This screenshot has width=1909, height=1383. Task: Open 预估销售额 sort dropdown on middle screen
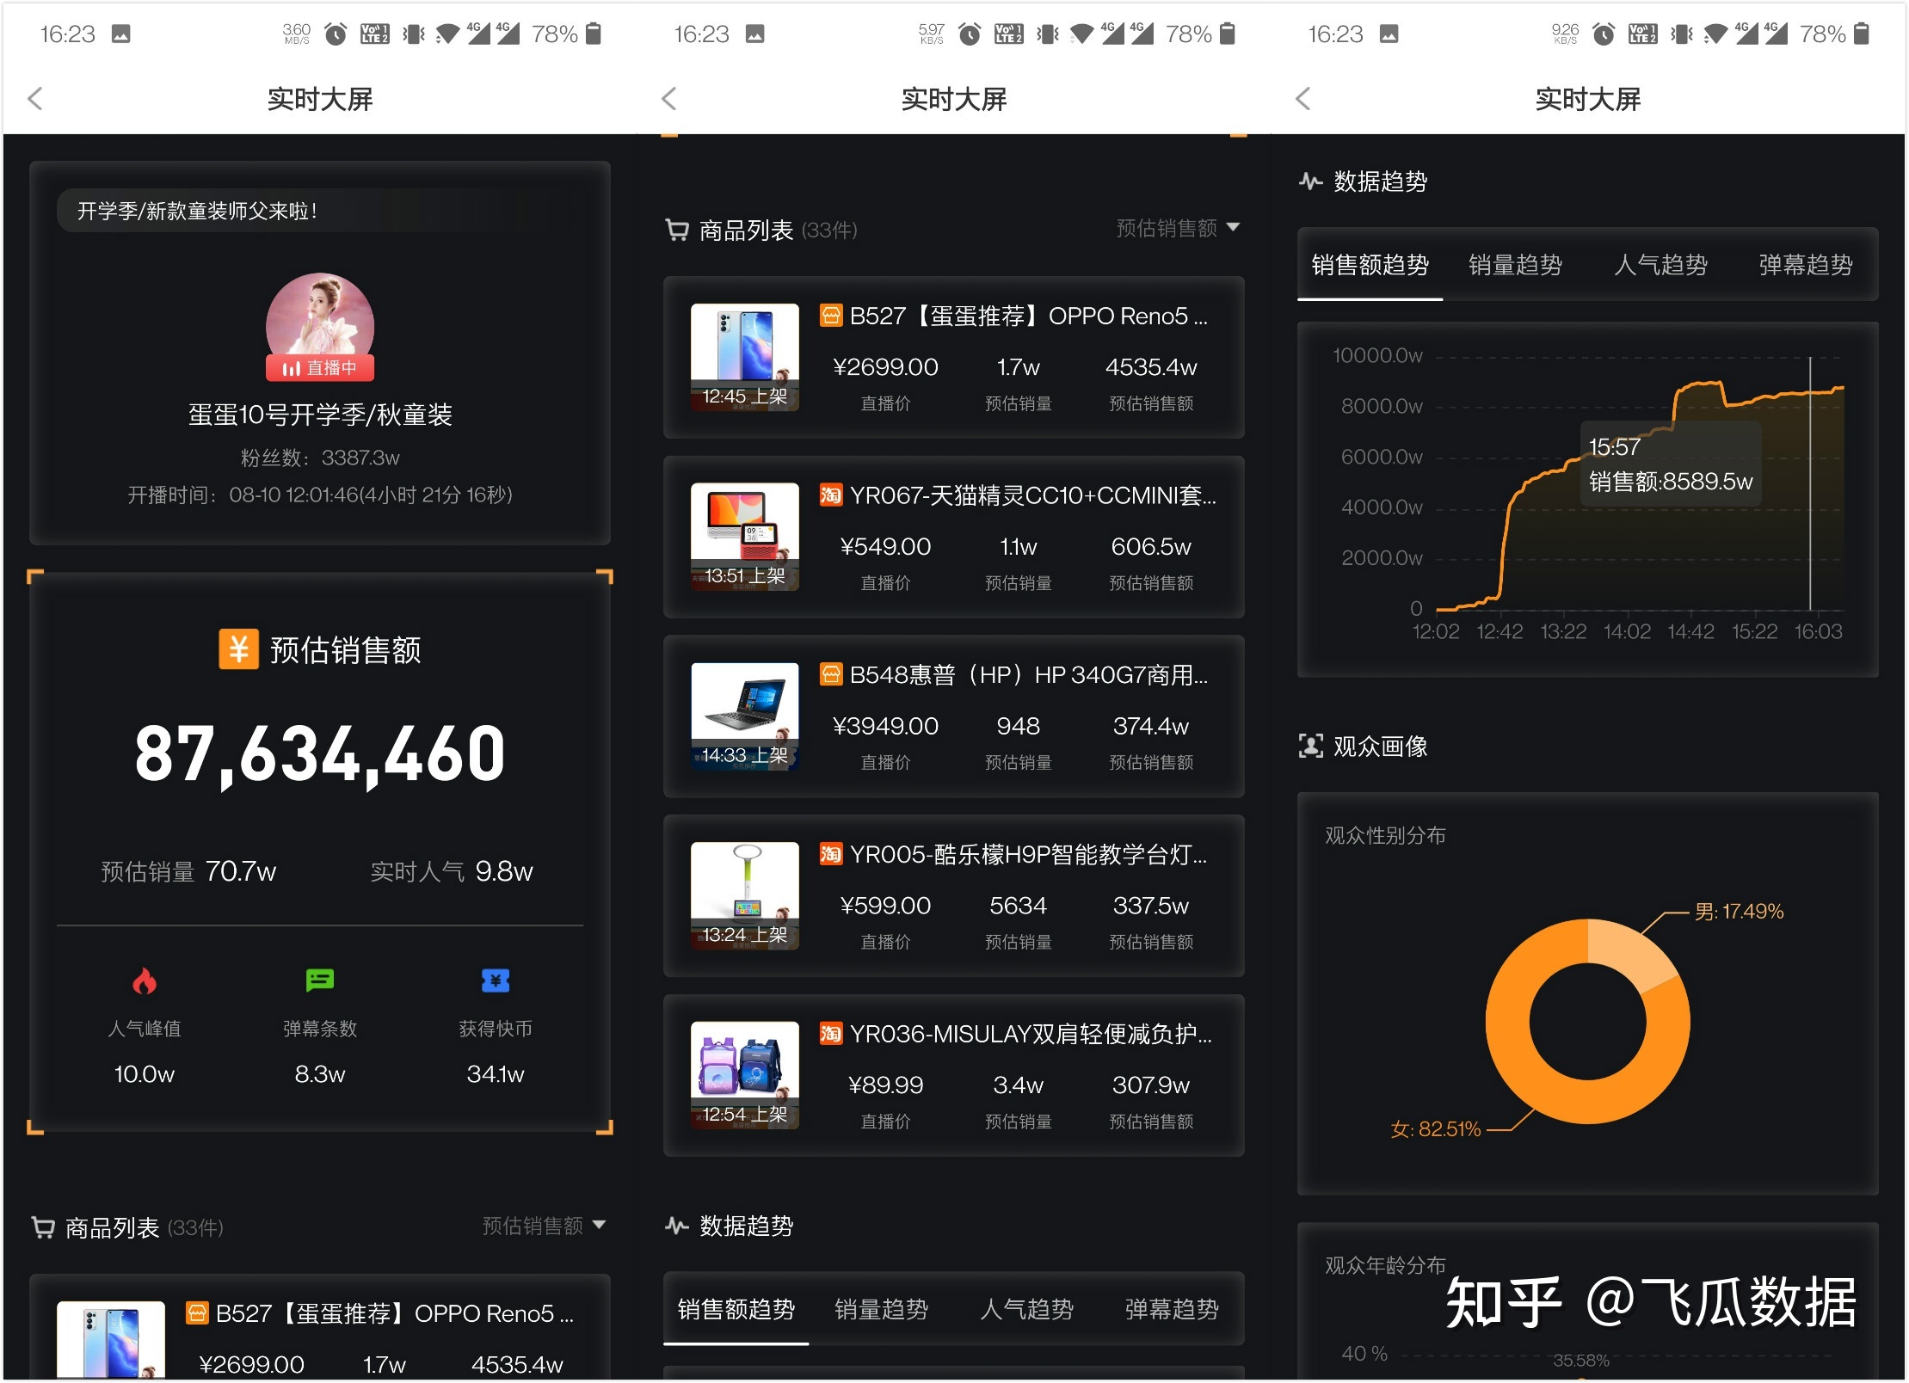pyautogui.click(x=1178, y=228)
